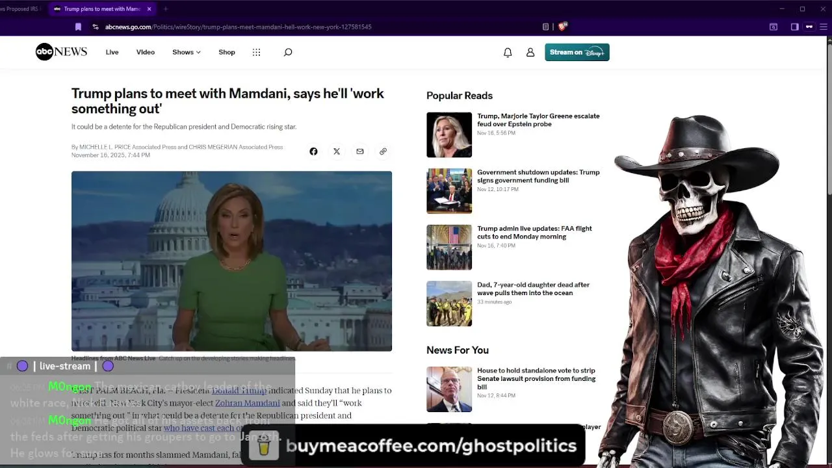The height and width of the screenshot is (468, 832).
Task: Toggle reader mode icon in address bar
Action: [545, 27]
